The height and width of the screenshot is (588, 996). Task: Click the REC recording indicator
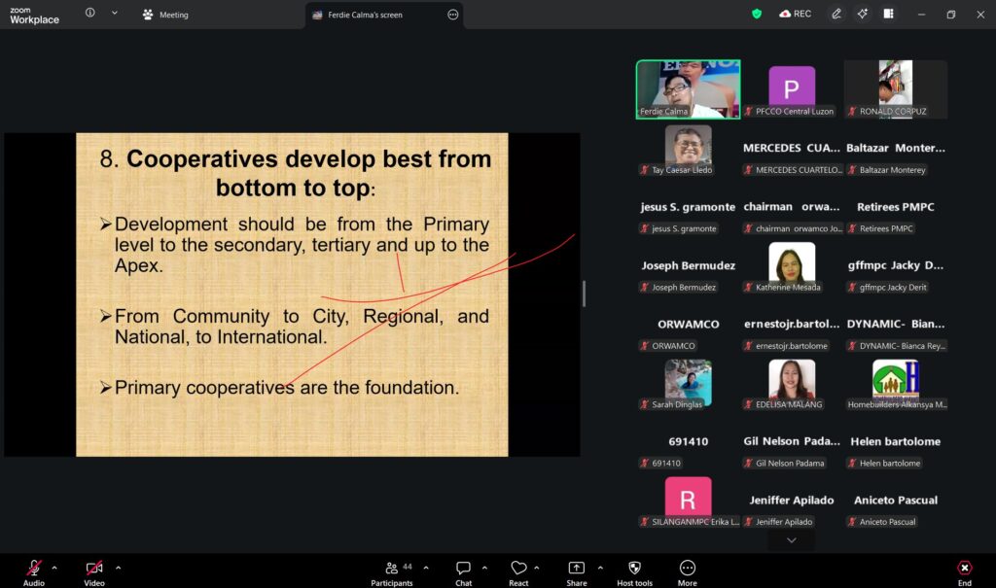point(795,14)
